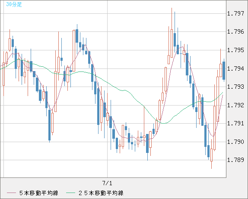Click the green 25-period MA legend line
This screenshot has height=199, width=248.
click(70, 193)
